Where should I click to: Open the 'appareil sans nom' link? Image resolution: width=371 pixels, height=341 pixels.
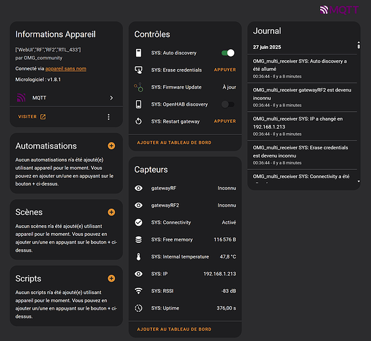pyautogui.click(x=66, y=69)
